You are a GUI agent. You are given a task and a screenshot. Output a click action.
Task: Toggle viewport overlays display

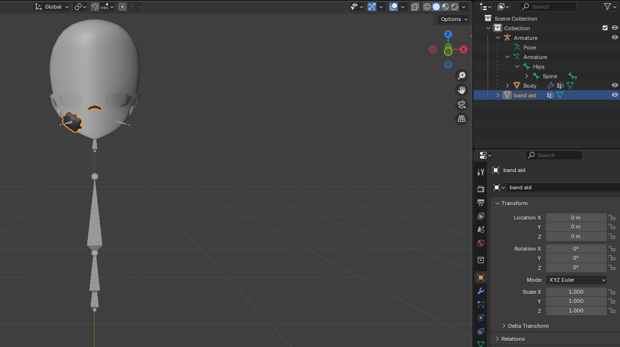[x=393, y=7]
